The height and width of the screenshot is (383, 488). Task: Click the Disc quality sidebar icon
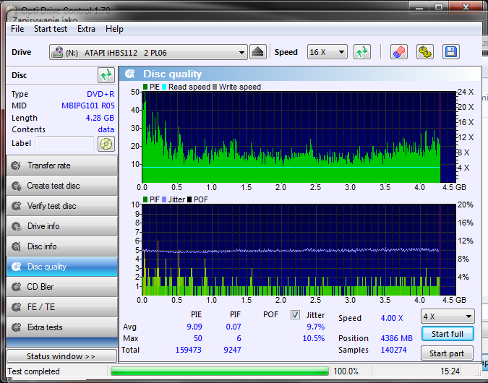(x=16, y=267)
